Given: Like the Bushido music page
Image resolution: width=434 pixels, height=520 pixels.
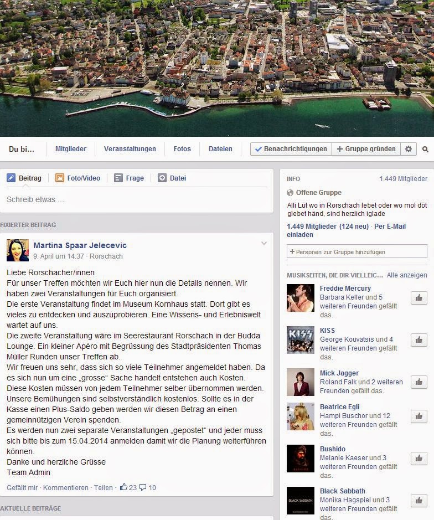Looking at the screenshot, I should [418, 458].
